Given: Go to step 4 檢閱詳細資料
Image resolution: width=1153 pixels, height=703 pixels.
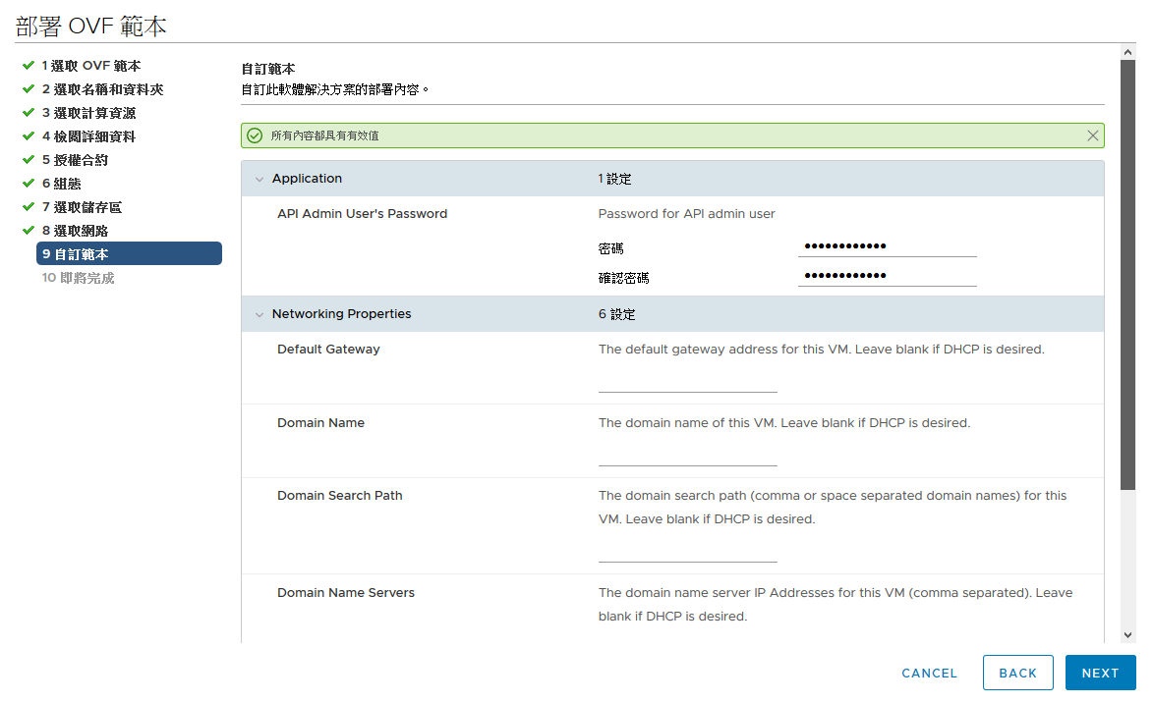Looking at the screenshot, I should (x=88, y=136).
